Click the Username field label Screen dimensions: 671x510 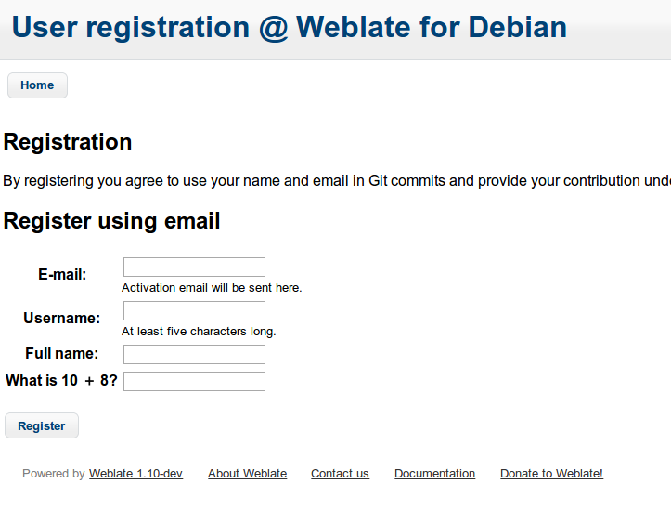(x=62, y=319)
